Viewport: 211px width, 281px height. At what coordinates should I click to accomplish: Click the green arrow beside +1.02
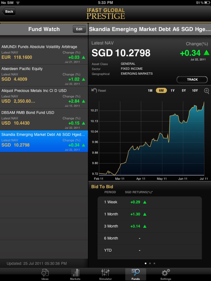84,79
